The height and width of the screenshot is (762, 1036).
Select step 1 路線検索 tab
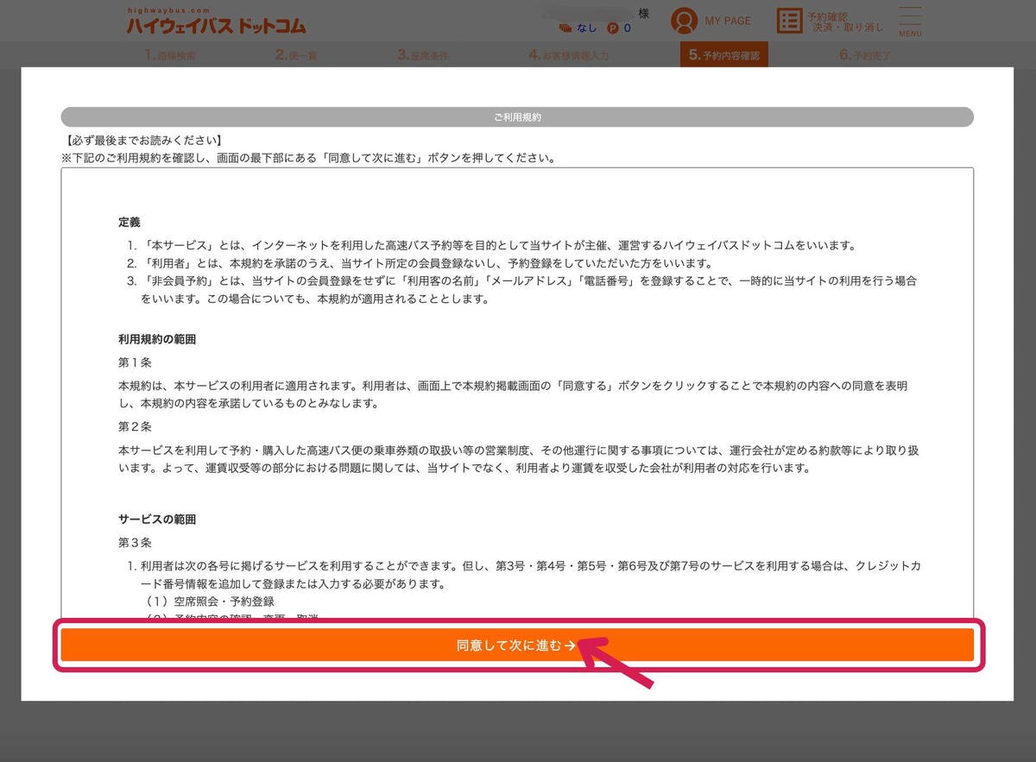click(x=169, y=55)
